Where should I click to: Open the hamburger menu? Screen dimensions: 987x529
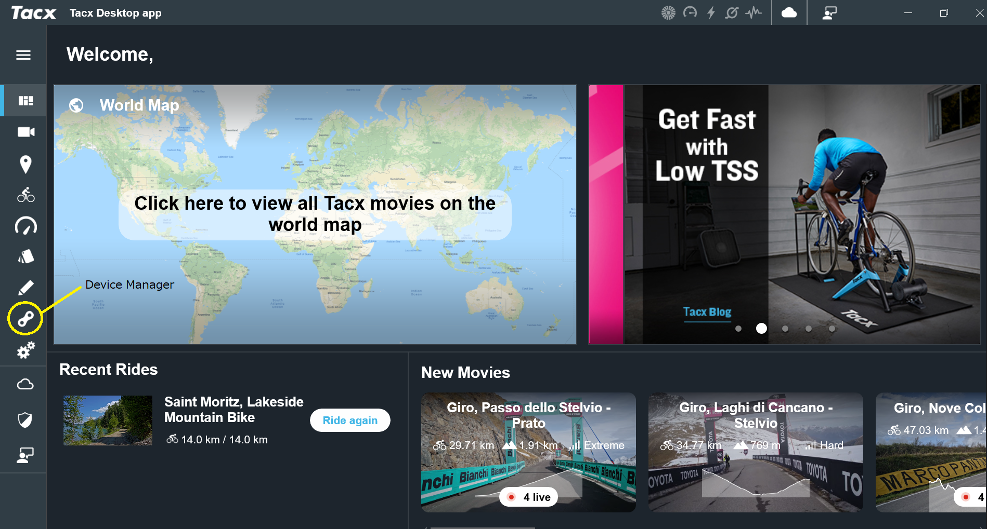coord(23,55)
